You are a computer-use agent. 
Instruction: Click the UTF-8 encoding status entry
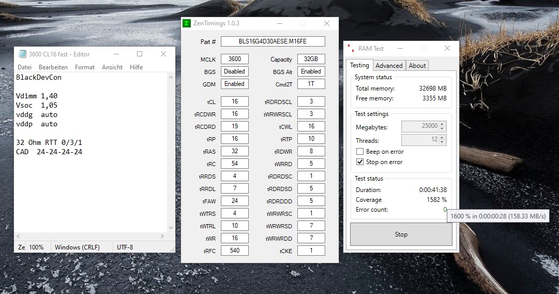point(125,247)
